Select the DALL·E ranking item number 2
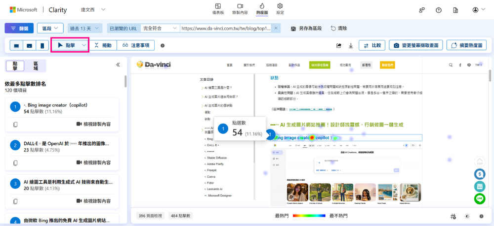 [62, 154]
